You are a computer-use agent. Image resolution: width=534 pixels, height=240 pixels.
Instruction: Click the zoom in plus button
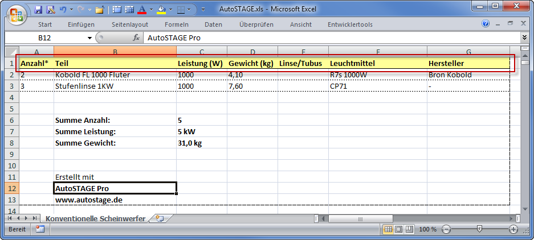[x=513, y=229]
